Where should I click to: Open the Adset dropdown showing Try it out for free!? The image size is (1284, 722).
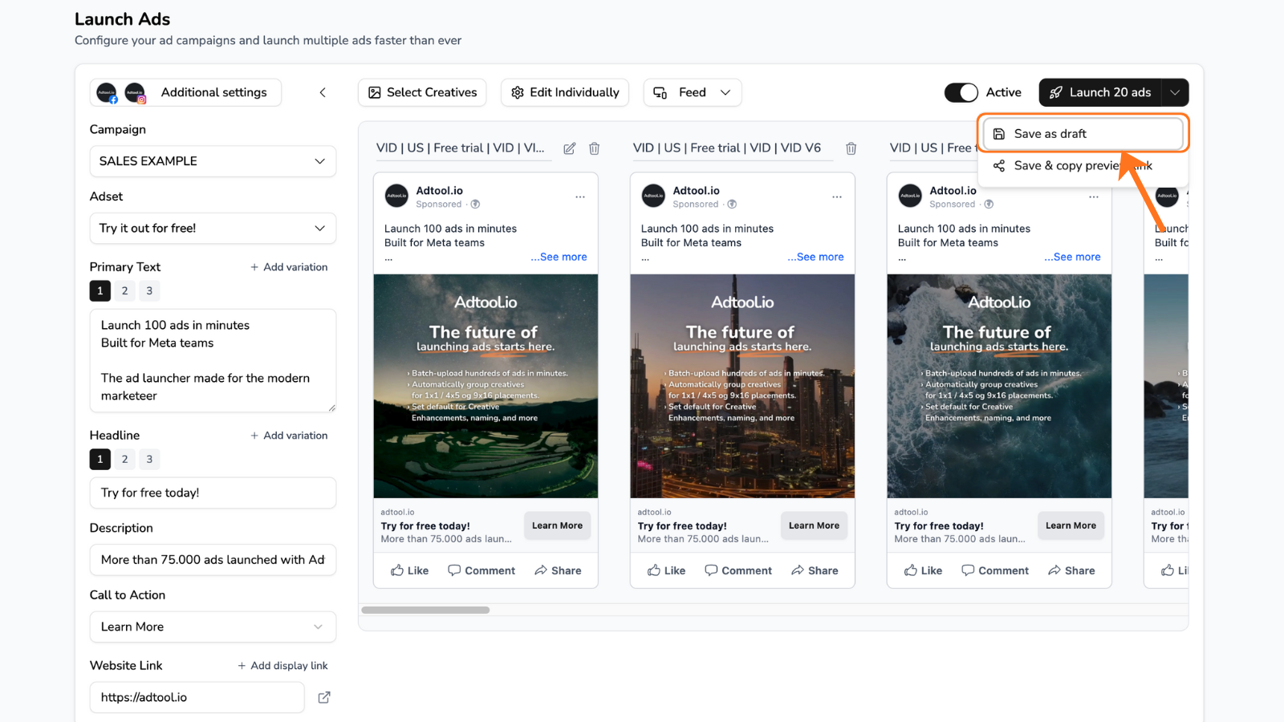(213, 229)
